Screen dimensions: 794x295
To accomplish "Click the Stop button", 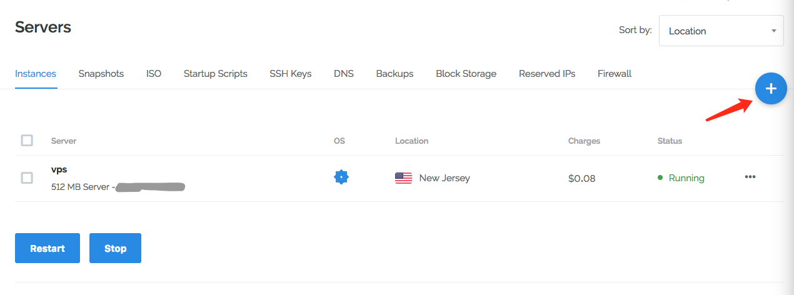I will coord(115,248).
